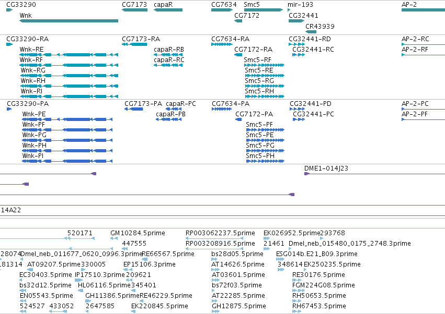Select the CR43939 gene label
This screenshot has height=314, width=445.
point(320,26)
